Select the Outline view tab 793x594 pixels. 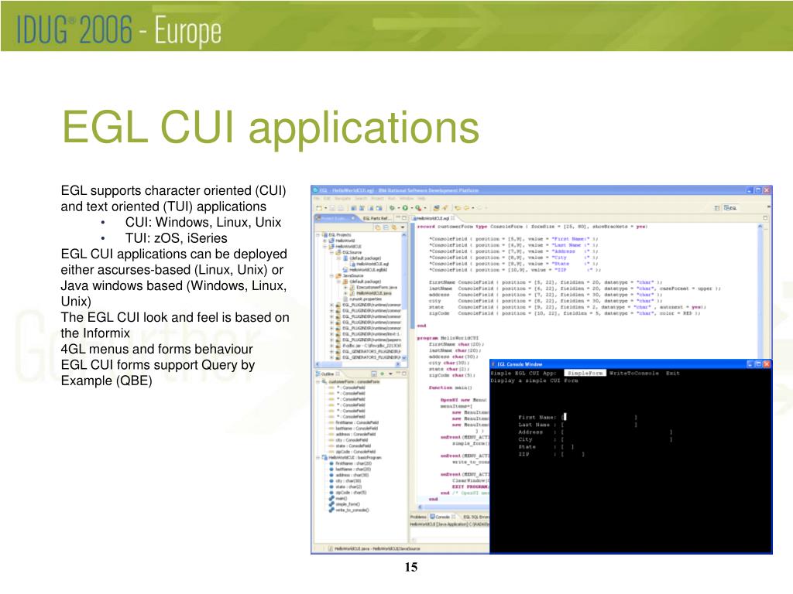(328, 374)
